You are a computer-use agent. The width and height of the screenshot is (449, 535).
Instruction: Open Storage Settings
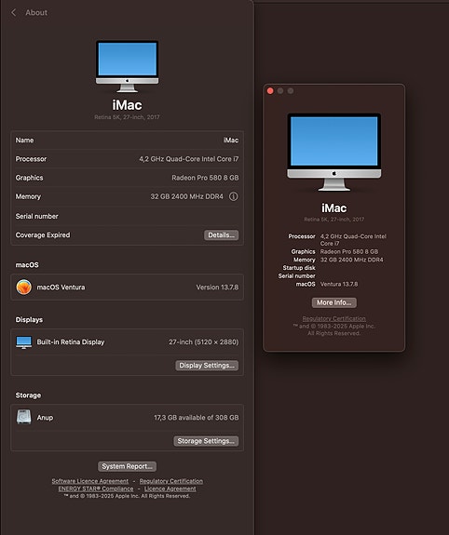pos(206,441)
